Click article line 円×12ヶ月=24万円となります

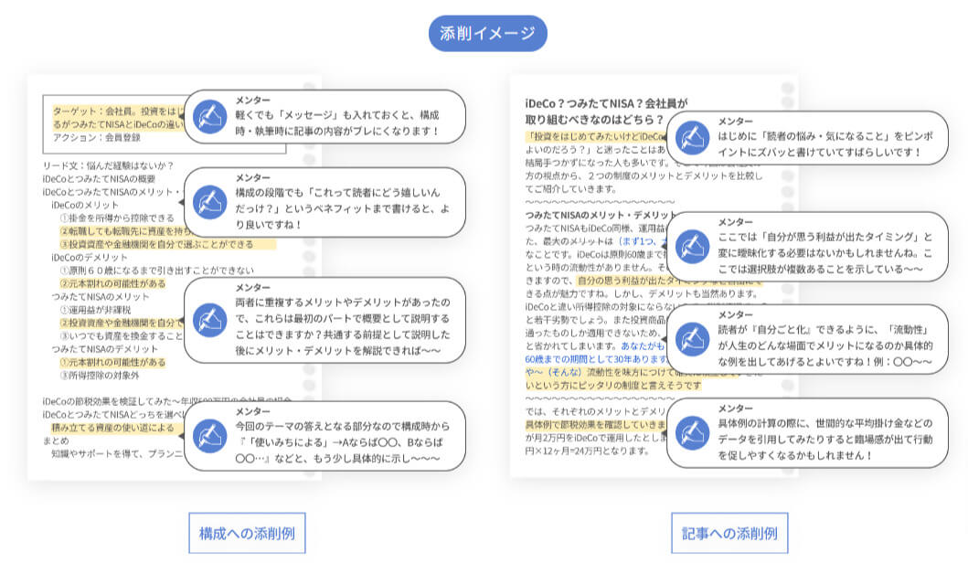(x=587, y=451)
